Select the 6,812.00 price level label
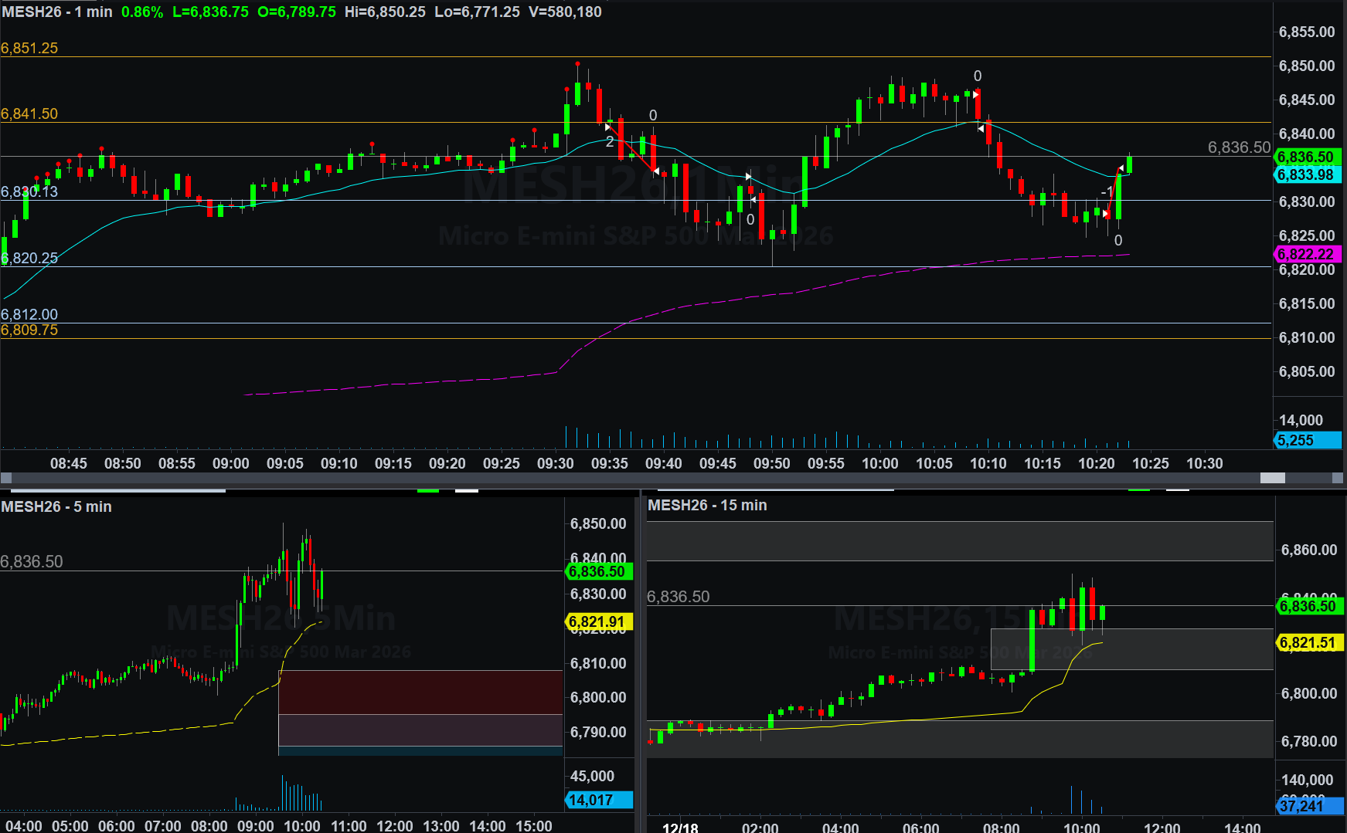 coord(29,314)
